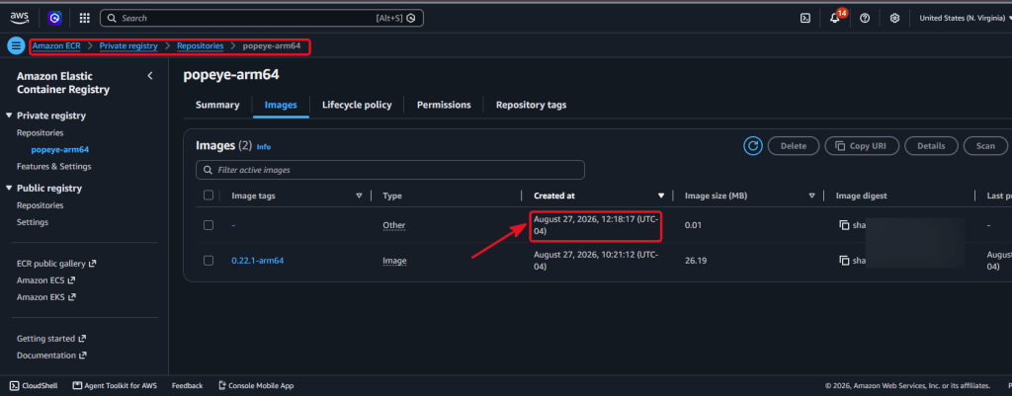Sort by the Image size (MB) column arrow
The width and height of the screenshot is (1012, 396).
[x=812, y=196]
